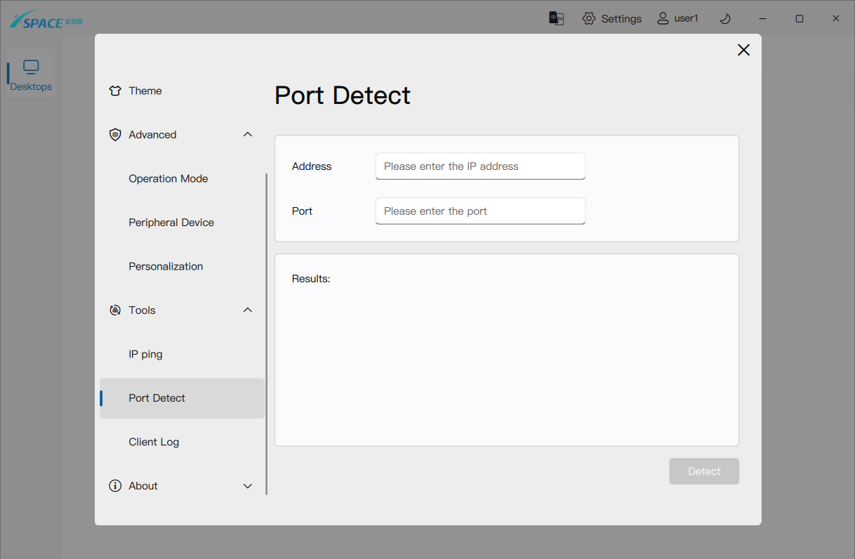855x559 pixels.
Task: Click the user1 profile icon
Action: [663, 18]
